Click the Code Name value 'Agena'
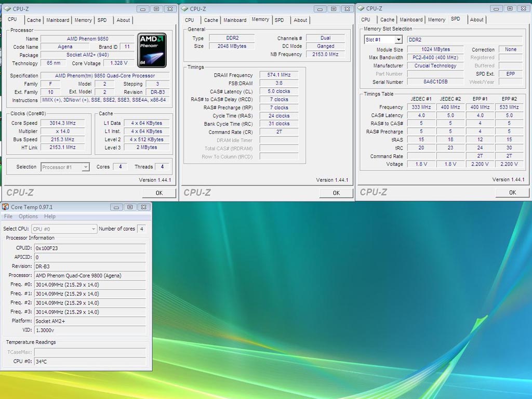Image resolution: width=532 pixels, height=399 pixels. coord(65,47)
